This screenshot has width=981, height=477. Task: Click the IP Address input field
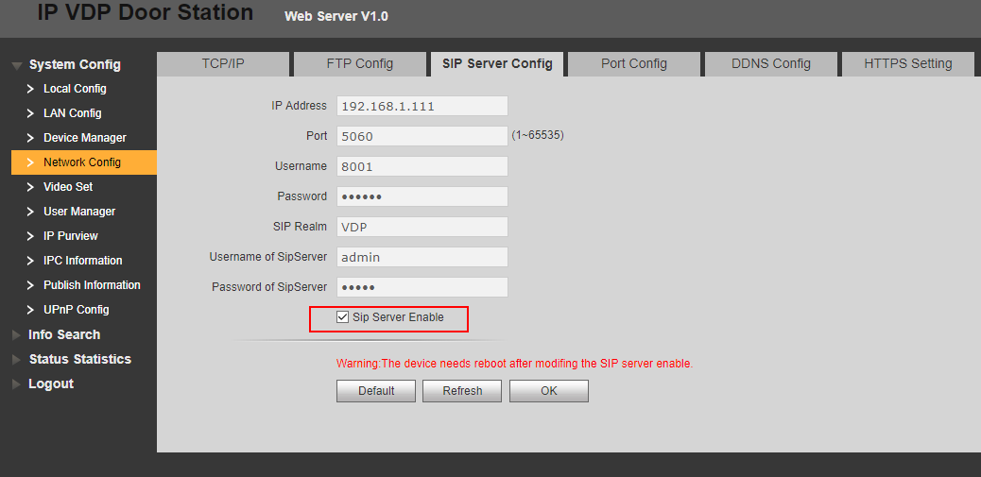coord(422,106)
